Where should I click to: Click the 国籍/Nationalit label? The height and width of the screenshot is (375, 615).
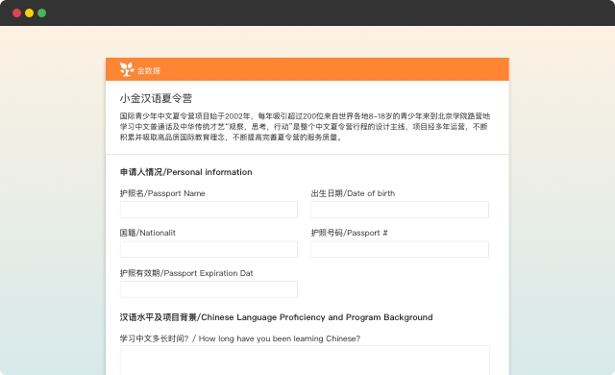[147, 233]
